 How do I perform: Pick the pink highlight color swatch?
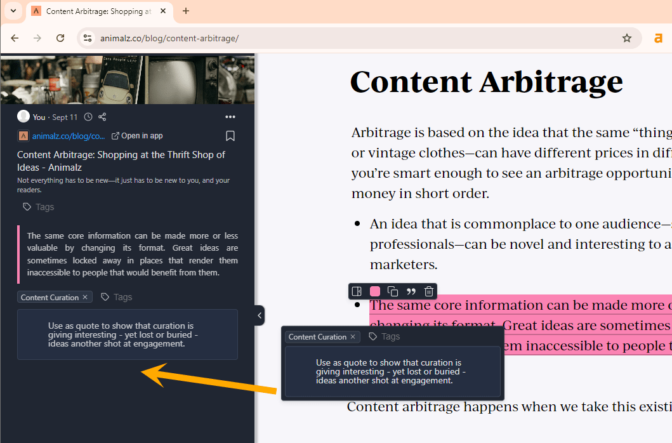pyautogui.click(x=374, y=291)
